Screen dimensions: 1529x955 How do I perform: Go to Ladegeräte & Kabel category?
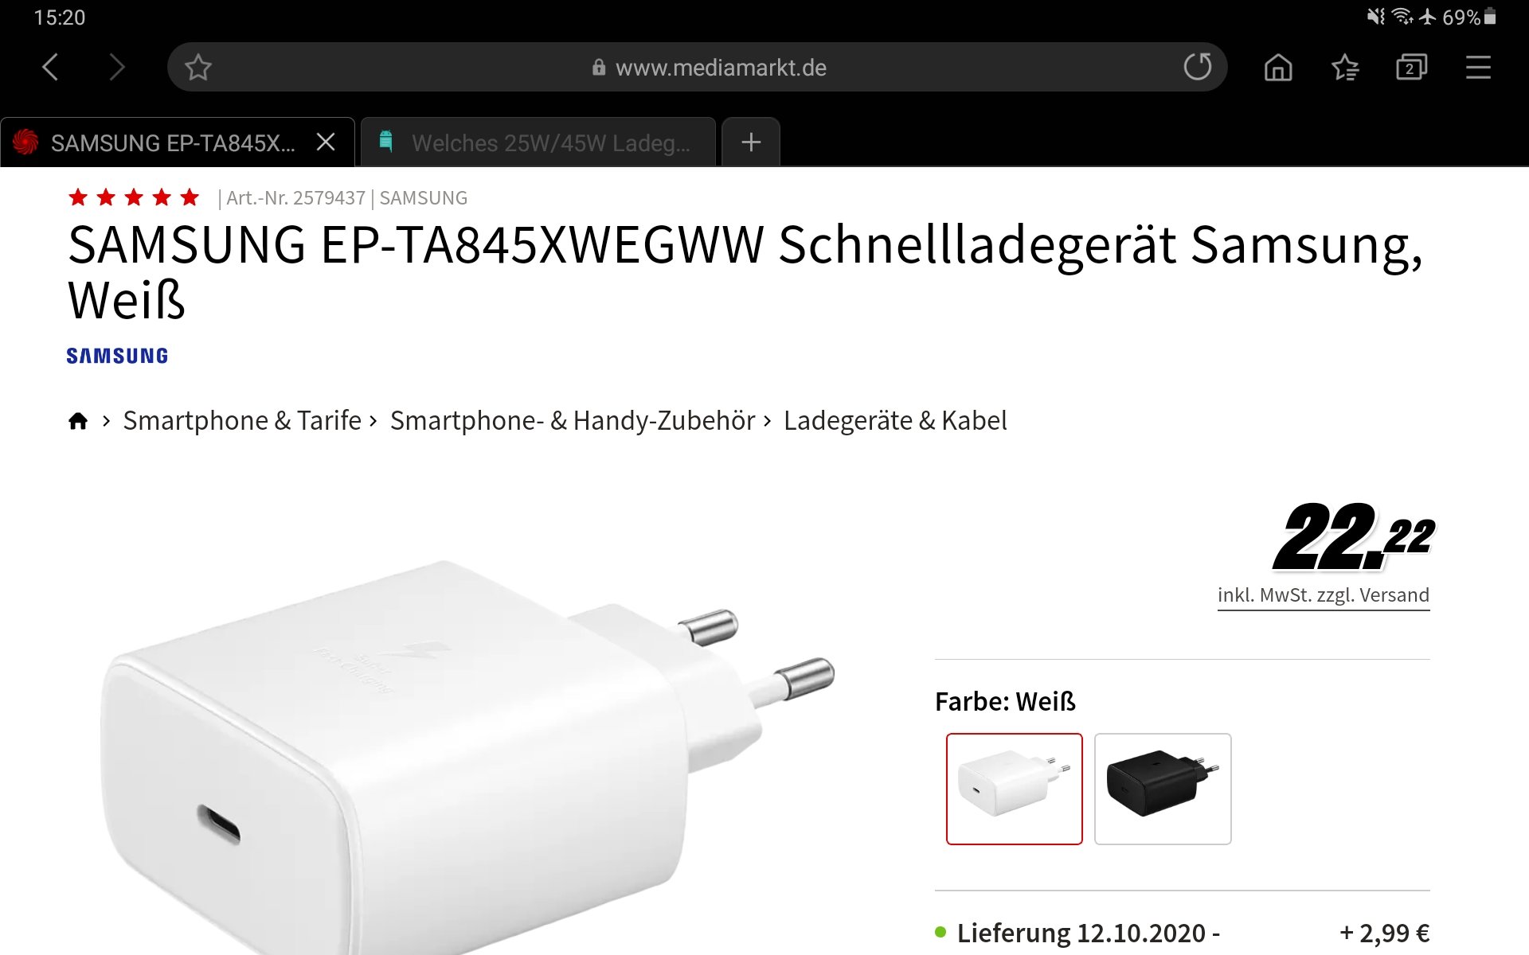point(895,420)
